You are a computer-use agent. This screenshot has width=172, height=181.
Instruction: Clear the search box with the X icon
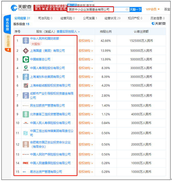pyautogui.click(x=127, y=9)
